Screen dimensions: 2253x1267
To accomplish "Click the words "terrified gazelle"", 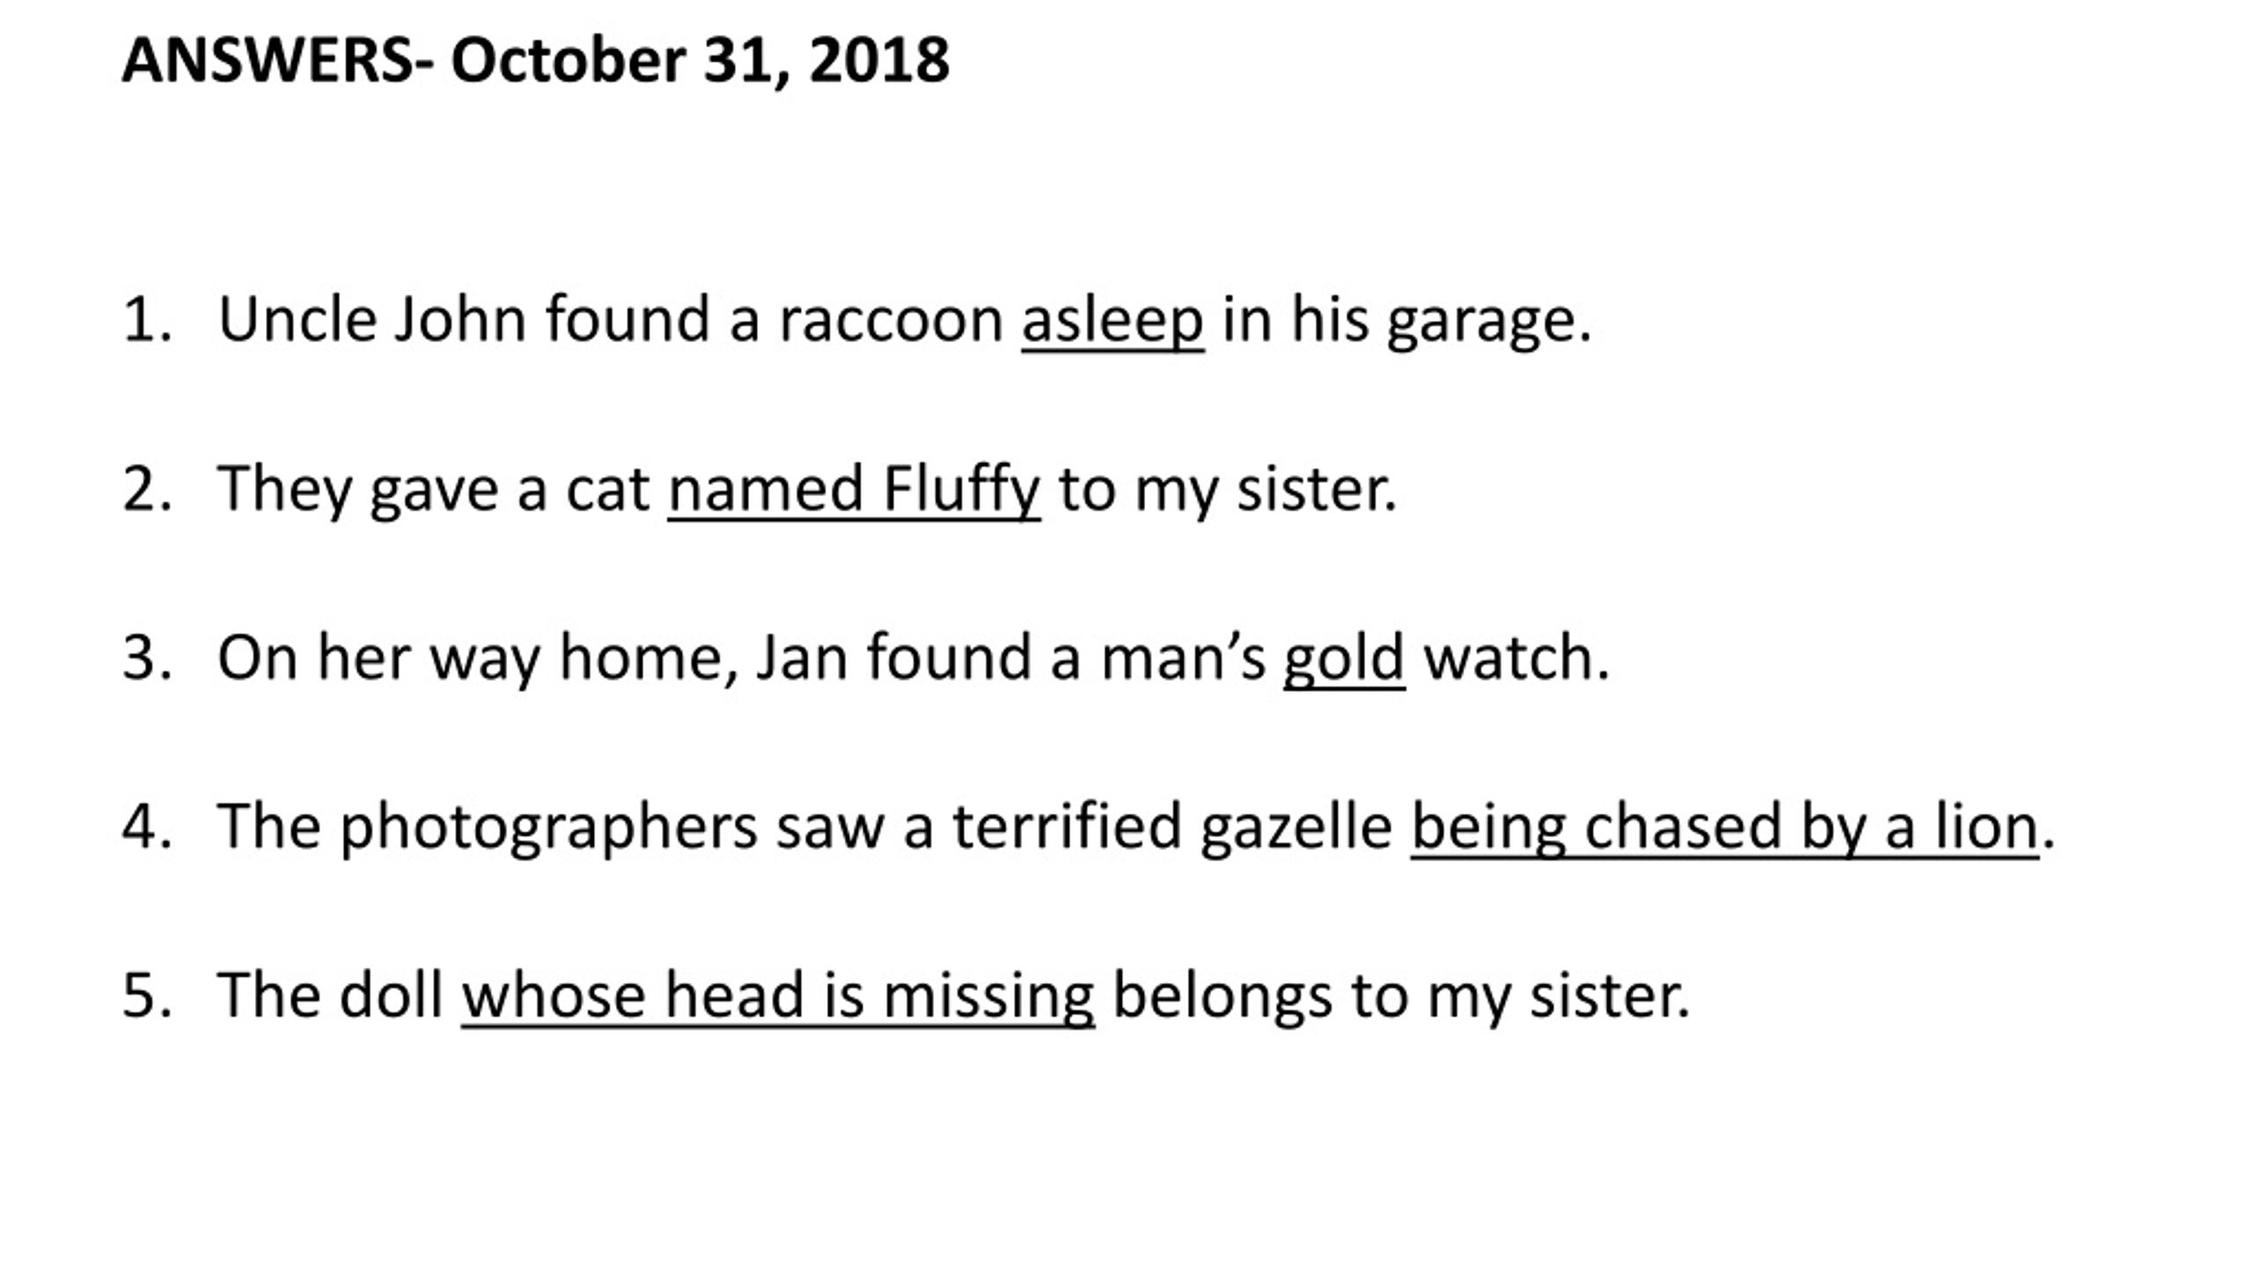I will tap(1173, 828).
